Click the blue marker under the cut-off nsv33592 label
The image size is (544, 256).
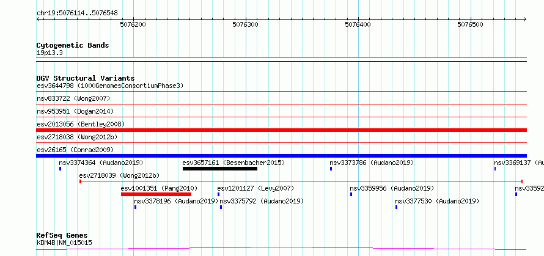(x=516, y=194)
